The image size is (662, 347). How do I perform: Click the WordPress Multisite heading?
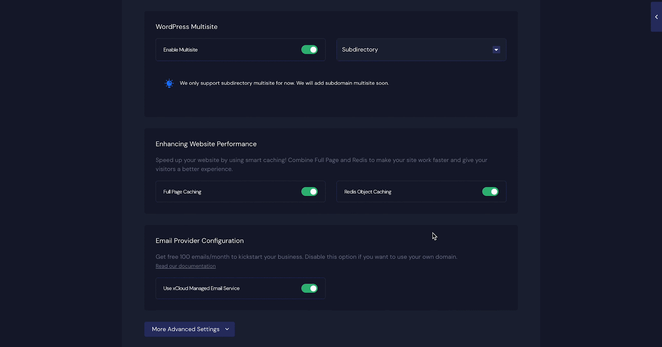[x=187, y=26]
